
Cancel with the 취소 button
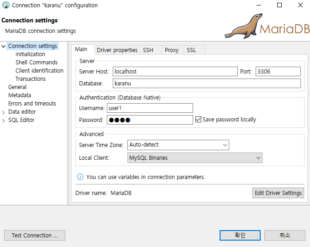tap(285, 235)
